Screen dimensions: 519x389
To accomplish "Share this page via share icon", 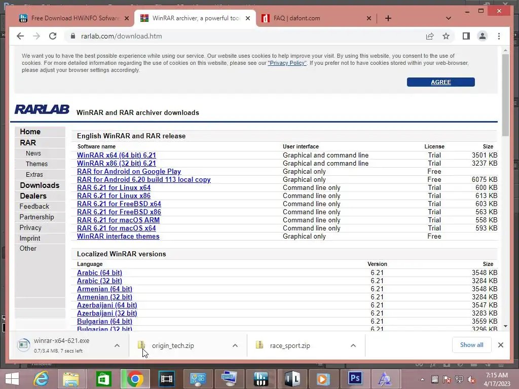I will click(x=430, y=36).
